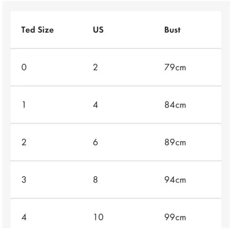The height and width of the screenshot is (232, 232).
Task: Click the 84cm bust value
Action: (x=175, y=105)
